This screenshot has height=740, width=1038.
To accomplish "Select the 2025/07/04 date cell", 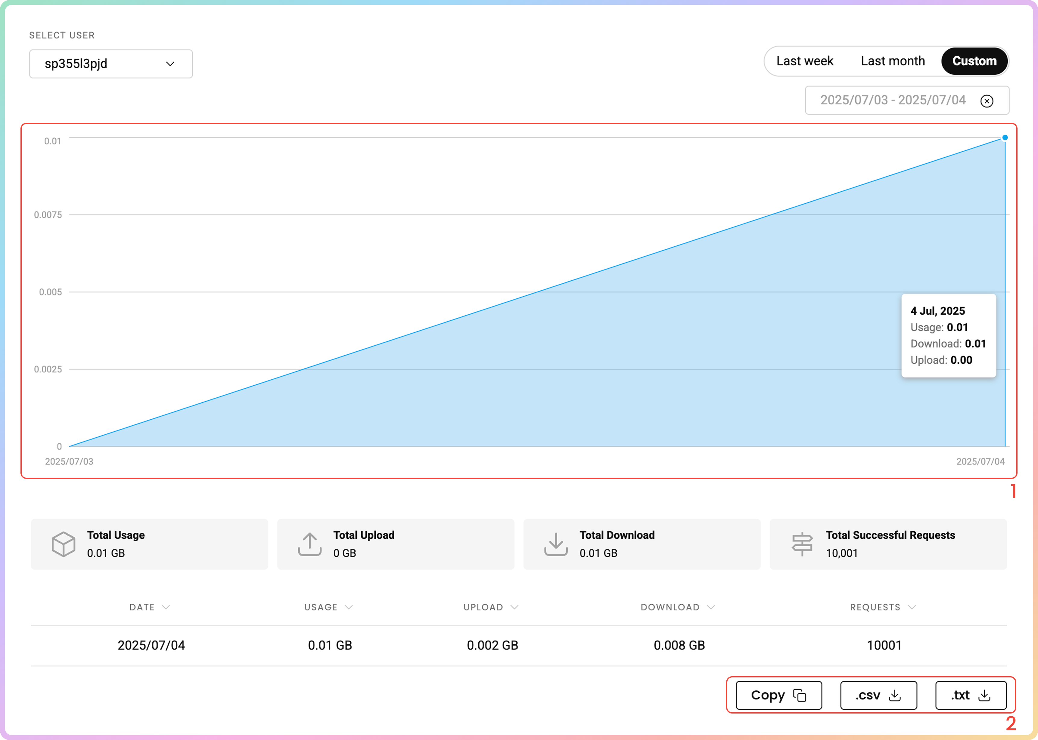I will (151, 645).
